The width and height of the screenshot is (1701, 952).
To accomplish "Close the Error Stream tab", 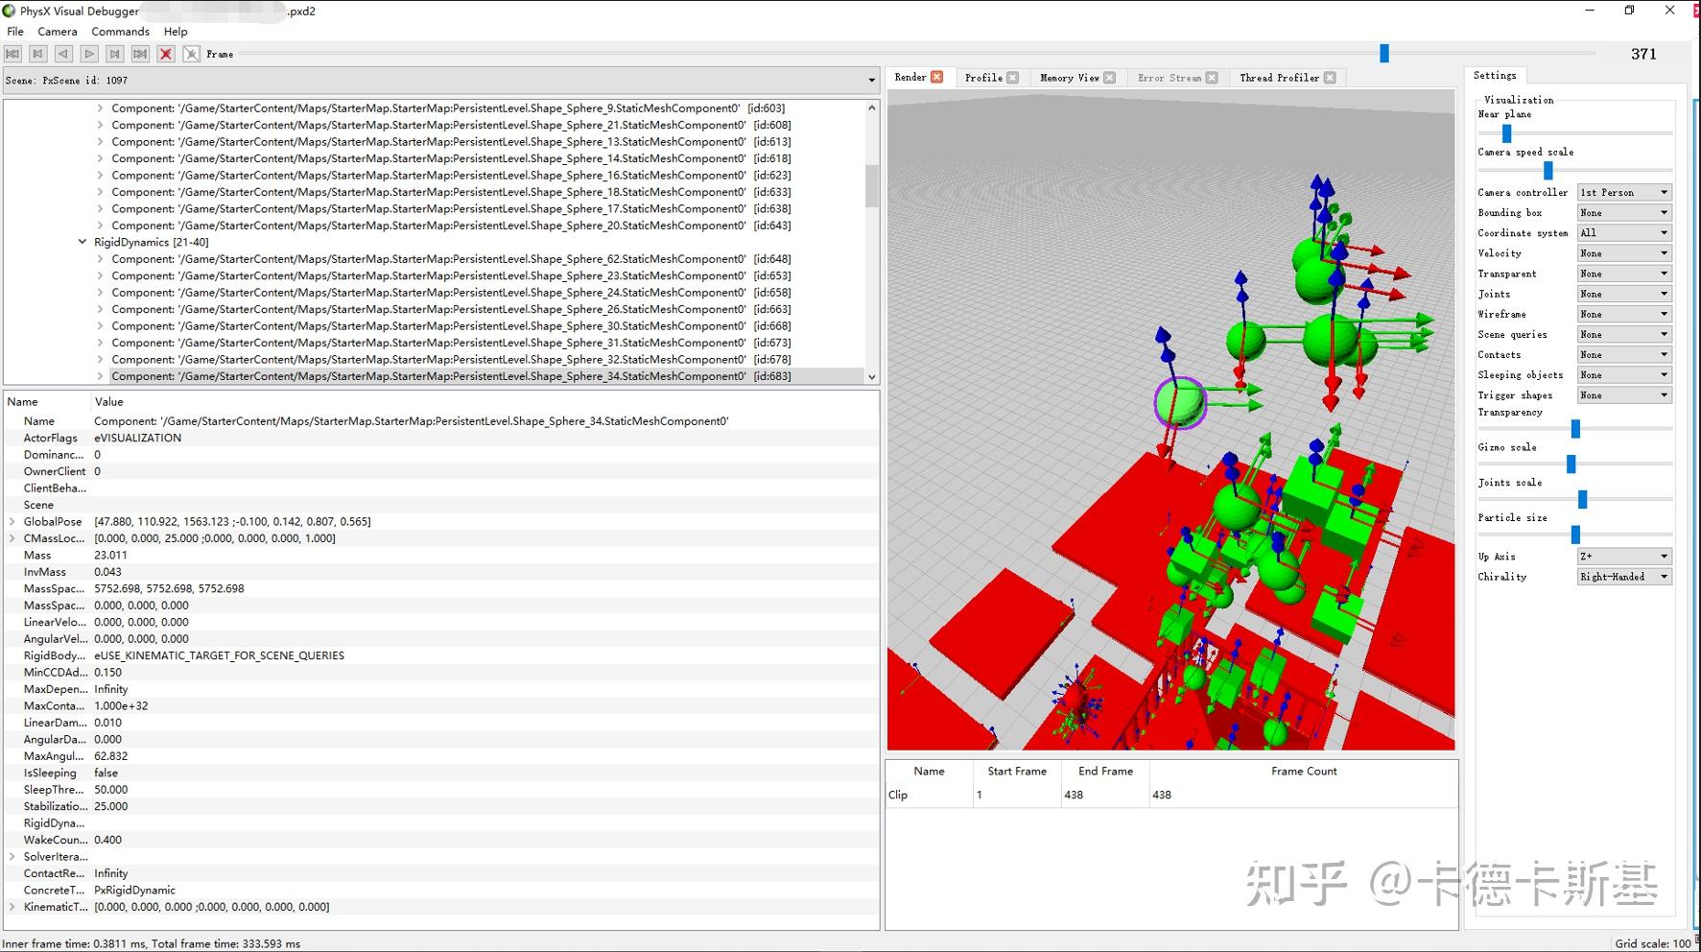I will click(1212, 78).
